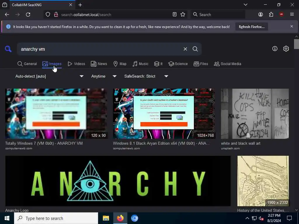The image size is (299, 224).
Task: Open the Windows Start menu
Action: (7, 218)
